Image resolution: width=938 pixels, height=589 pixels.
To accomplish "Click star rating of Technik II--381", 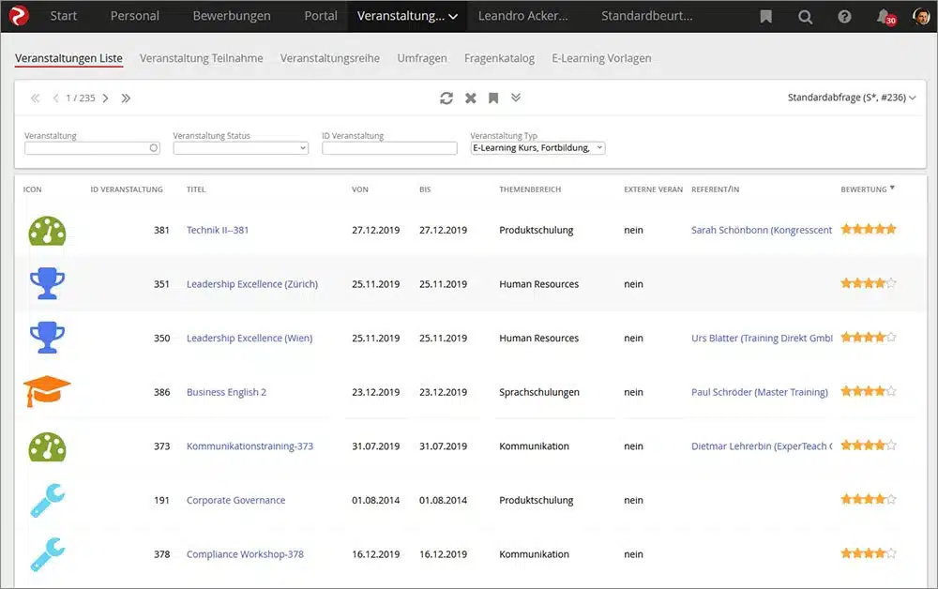I will [868, 229].
